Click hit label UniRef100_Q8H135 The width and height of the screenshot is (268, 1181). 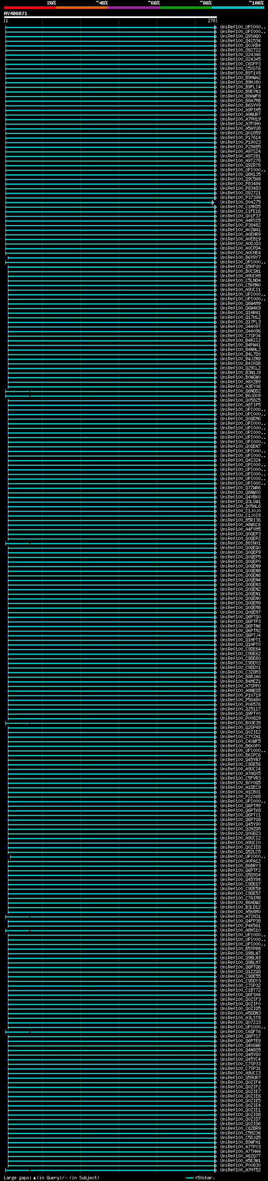pyautogui.click(x=240, y=174)
